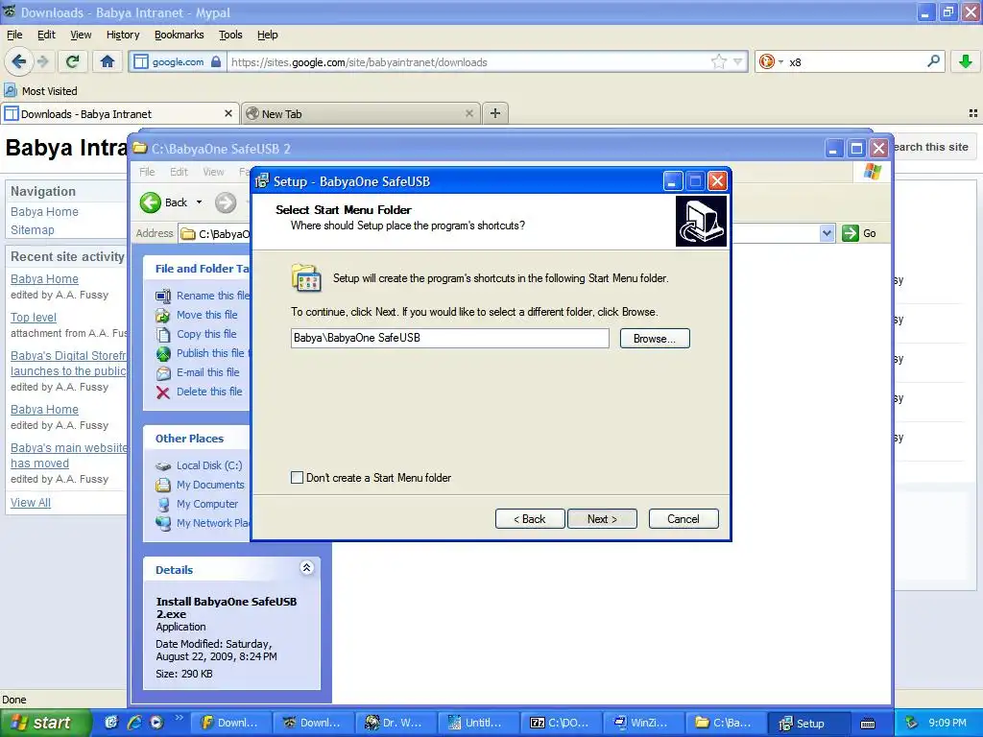Open History menu in Mypal
The height and width of the screenshot is (737, 983).
[x=123, y=35]
